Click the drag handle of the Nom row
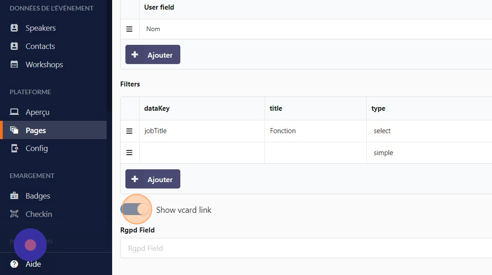This screenshot has width=492, height=275. [x=130, y=29]
